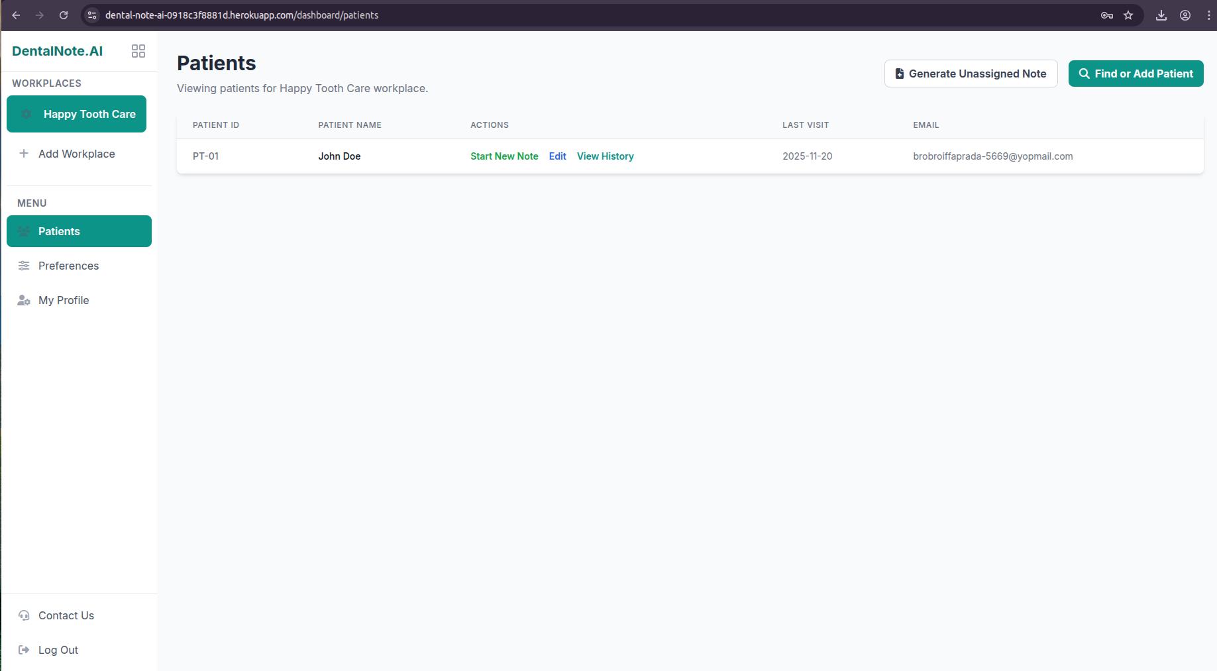Open the Patients menu item
The height and width of the screenshot is (671, 1217).
coord(59,231)
